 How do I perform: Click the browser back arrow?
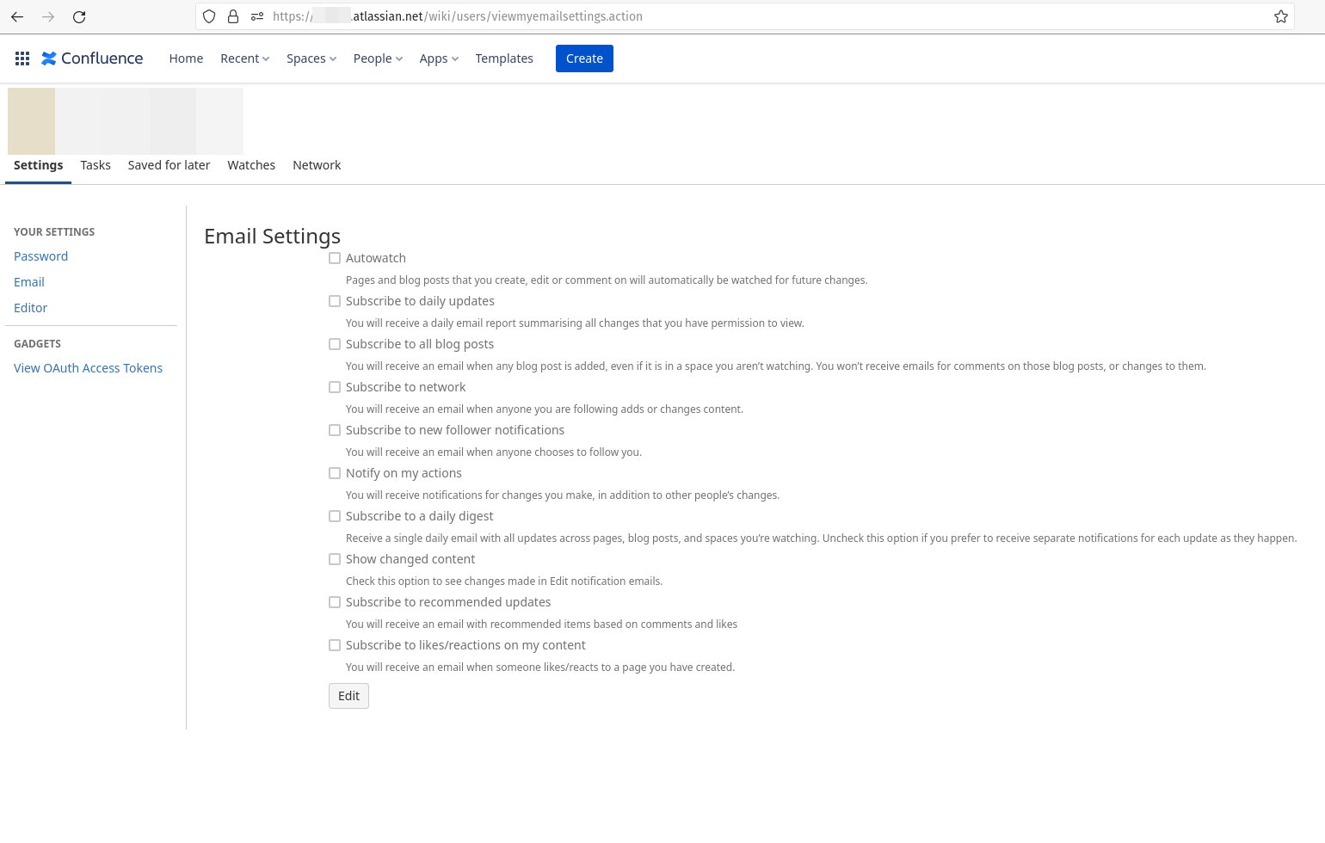[16, 15]
